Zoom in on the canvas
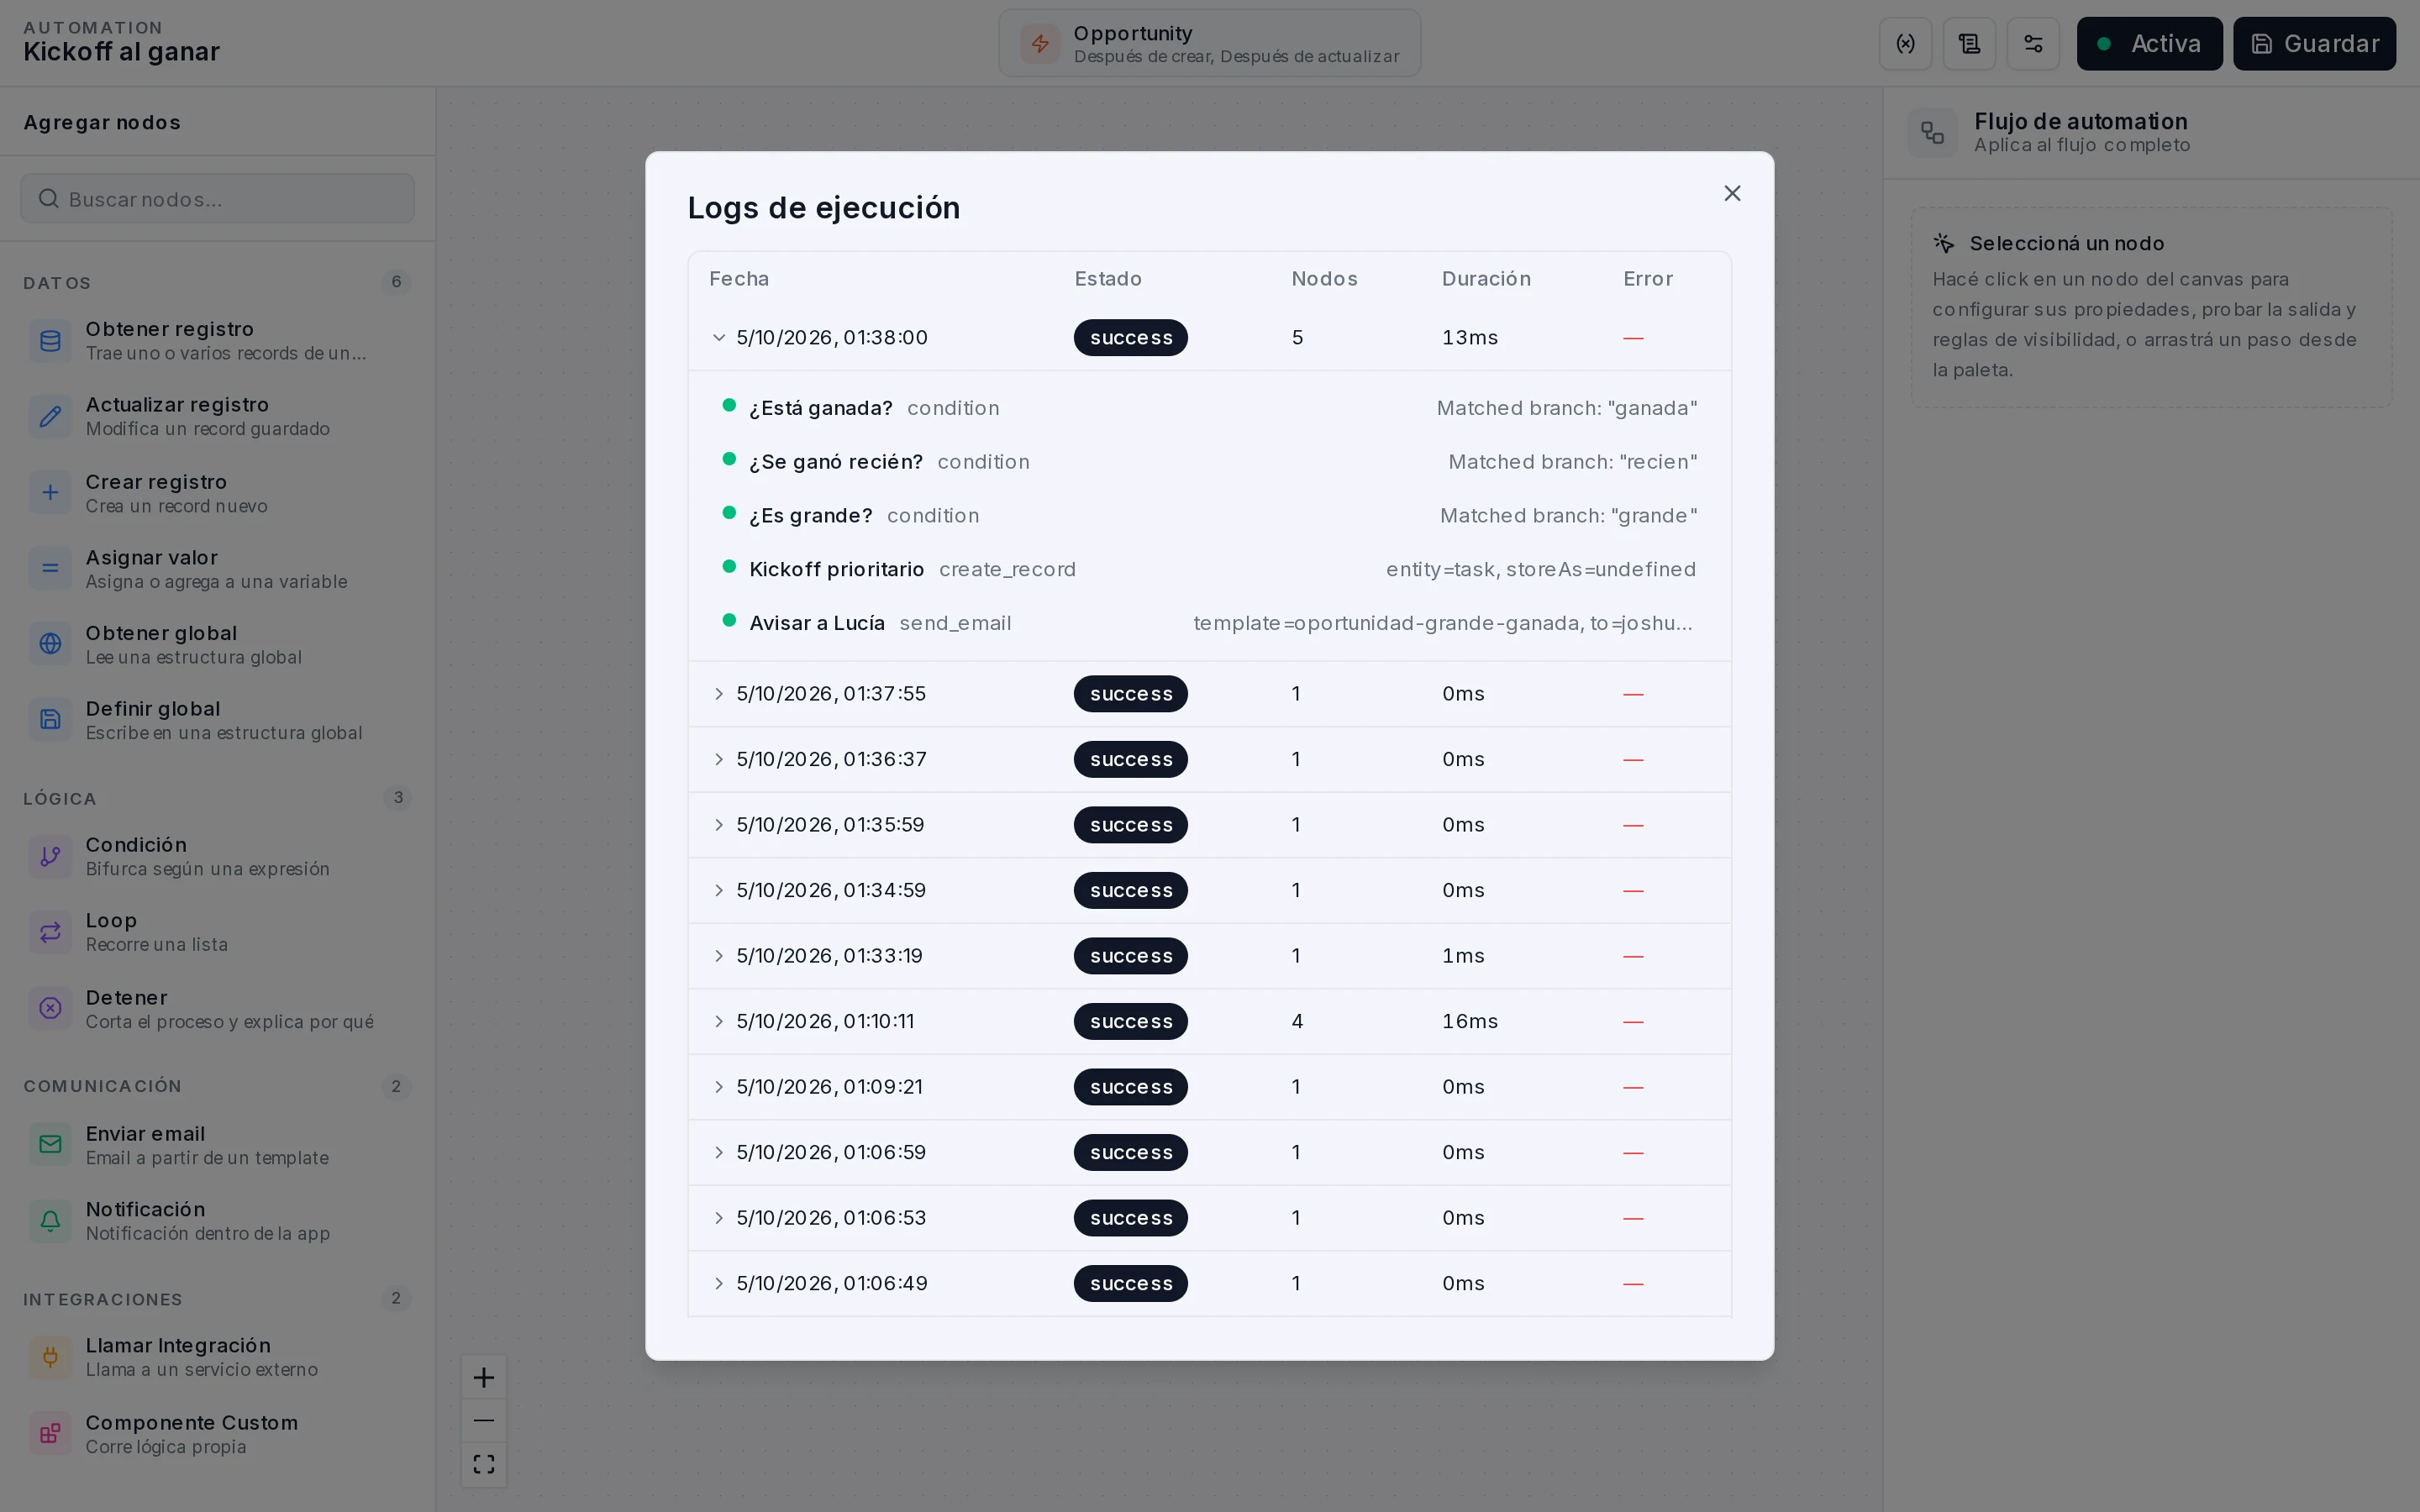2420x1512 pixels. click(484, 1378)
